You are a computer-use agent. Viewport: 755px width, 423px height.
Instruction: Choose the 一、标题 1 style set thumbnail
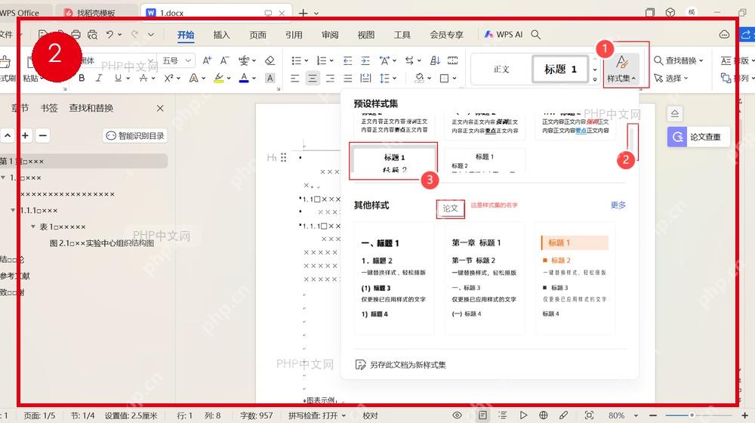pyautogui.click(x=394, y=277)
